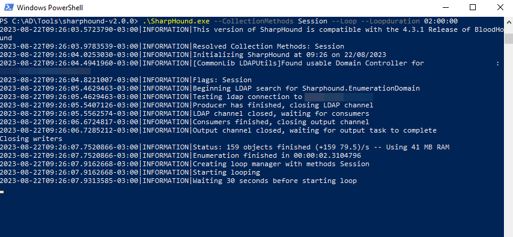The image size is (513, 237).
Task: Click the 02:00:00 loop duration value
Action: (x=441, y=21)
